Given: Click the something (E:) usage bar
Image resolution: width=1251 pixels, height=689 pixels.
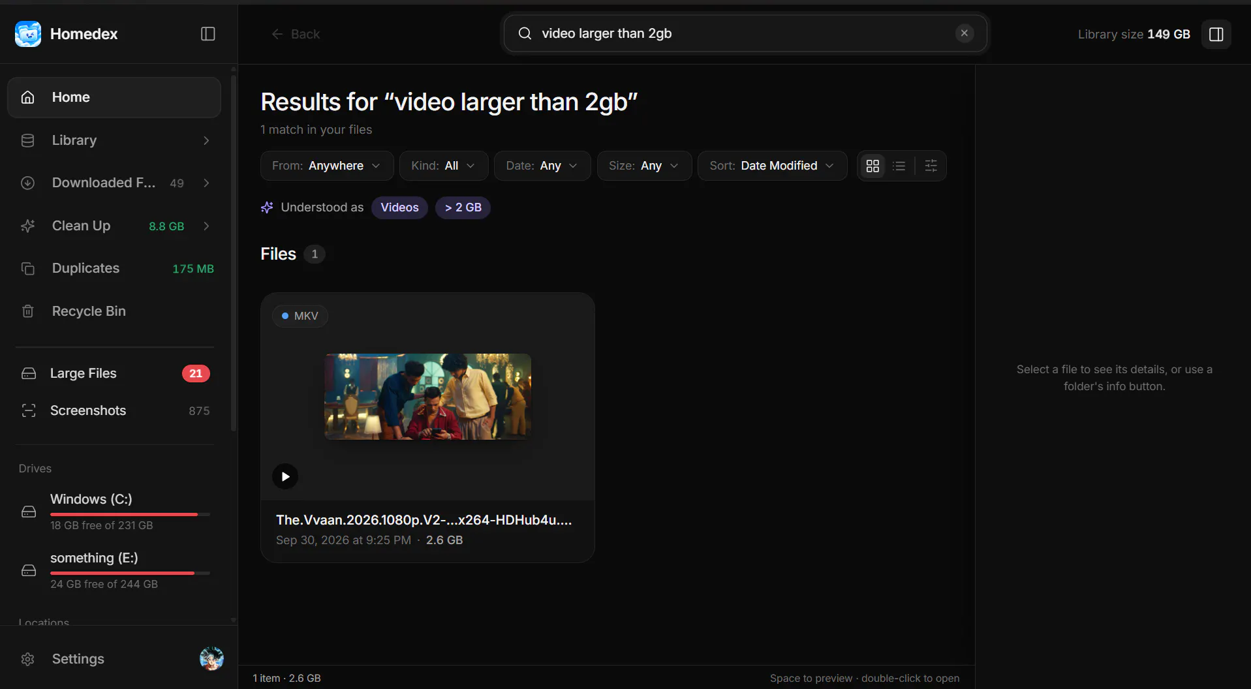Looking at the screenshot, I should (130, 573).
